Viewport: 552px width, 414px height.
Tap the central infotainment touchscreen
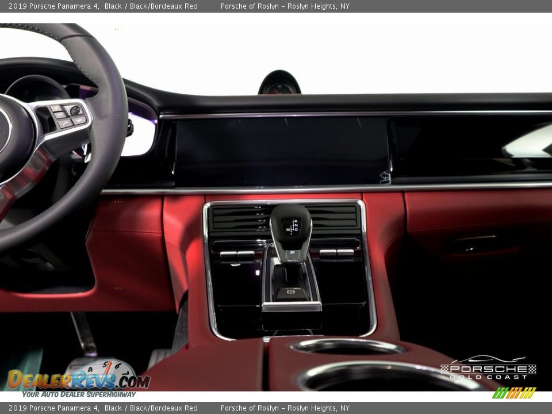(282, 151)
